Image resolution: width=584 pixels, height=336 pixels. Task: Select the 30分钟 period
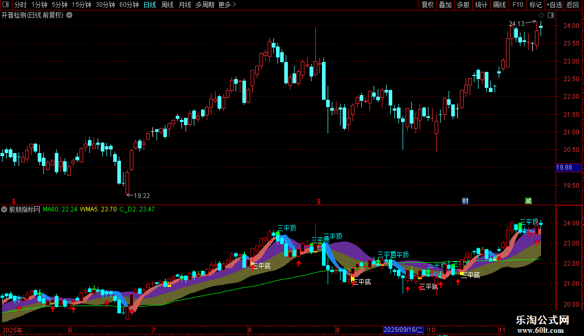[x=105, y=5]
